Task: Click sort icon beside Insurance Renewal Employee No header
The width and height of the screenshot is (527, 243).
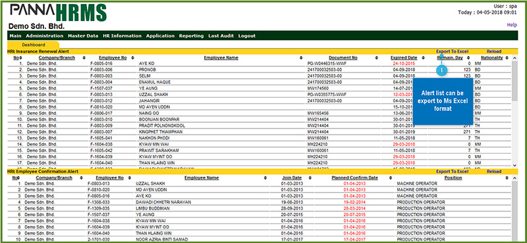Action: tap(133, 58)
